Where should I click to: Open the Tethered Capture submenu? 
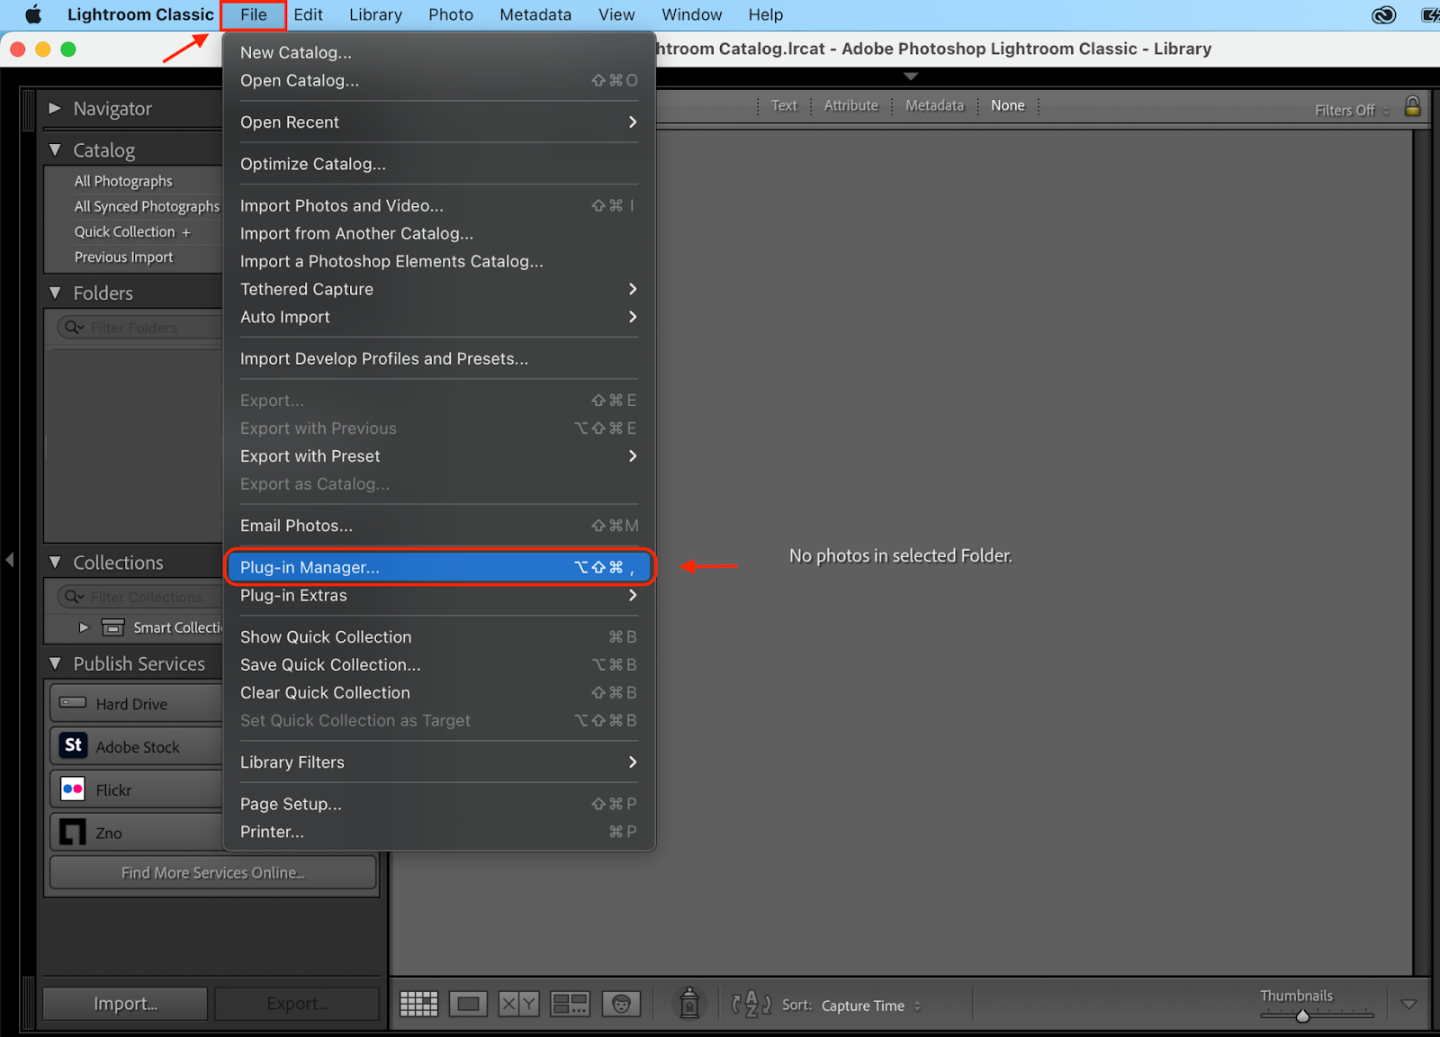click(x=439, y=289)
